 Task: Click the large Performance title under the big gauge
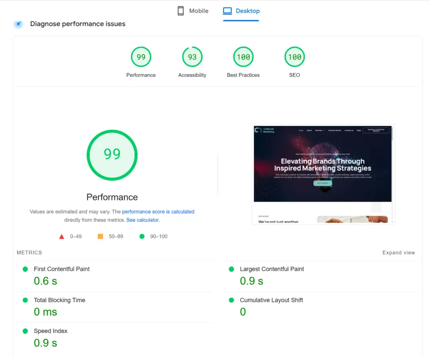(x=112, y=198)
